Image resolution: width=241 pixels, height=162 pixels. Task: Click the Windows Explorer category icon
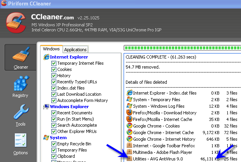[46, 107]
